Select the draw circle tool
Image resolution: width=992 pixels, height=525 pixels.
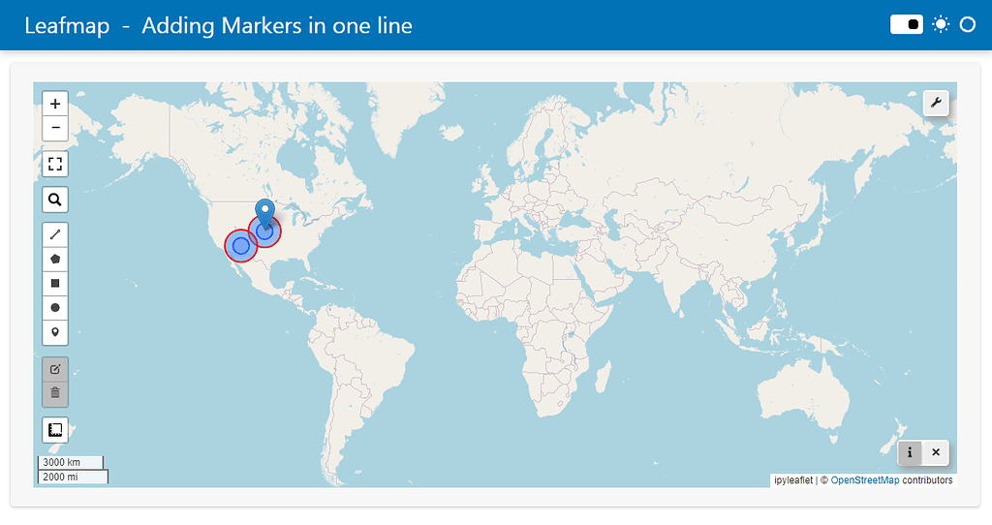[x=55, y=307]
